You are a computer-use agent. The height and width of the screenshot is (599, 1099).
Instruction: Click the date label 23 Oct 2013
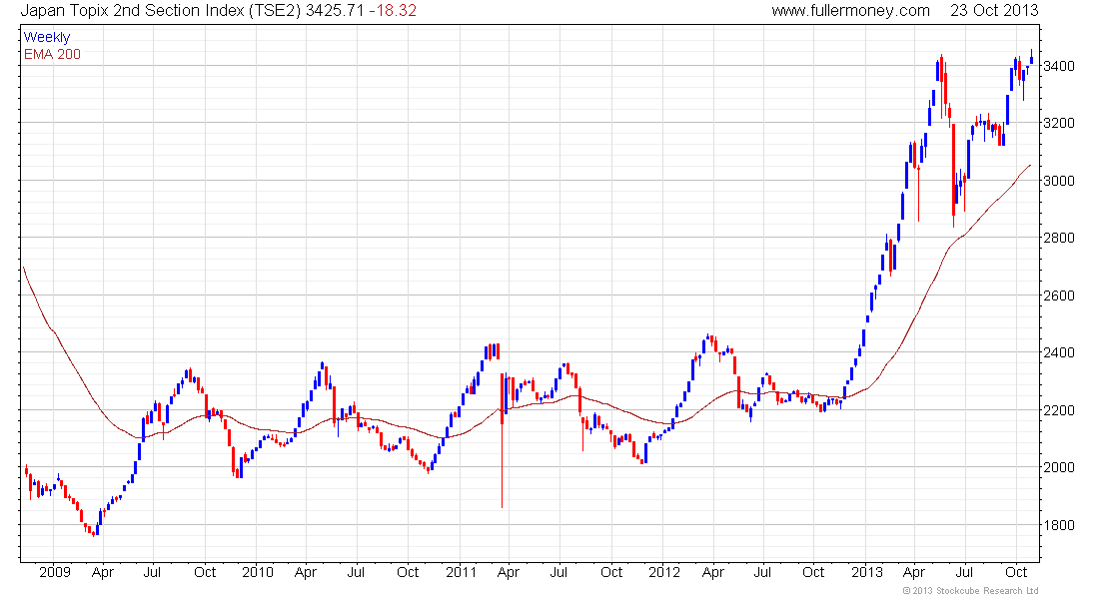pyautogui.click(x=994, y=11)
